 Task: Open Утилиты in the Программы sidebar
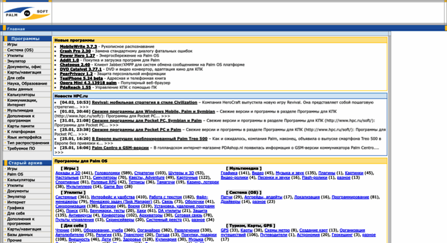16,56
